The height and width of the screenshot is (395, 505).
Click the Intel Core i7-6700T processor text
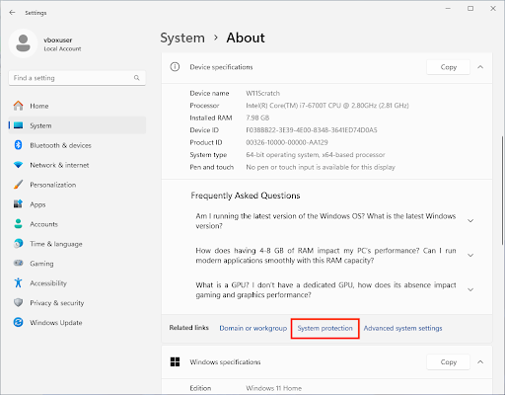pos(327,106)
